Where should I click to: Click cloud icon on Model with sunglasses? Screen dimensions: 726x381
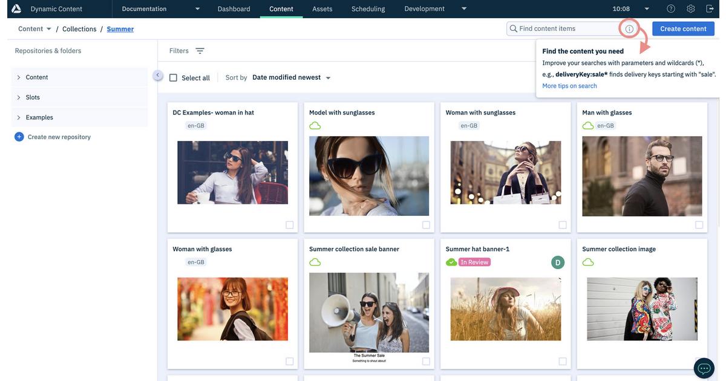coord(315,126)
